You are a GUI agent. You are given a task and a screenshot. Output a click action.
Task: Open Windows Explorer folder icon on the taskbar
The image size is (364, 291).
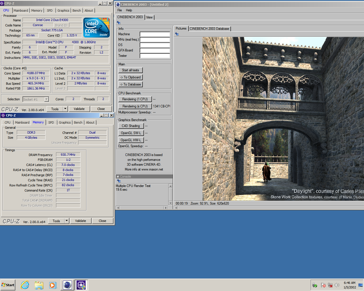pos(39,285)
